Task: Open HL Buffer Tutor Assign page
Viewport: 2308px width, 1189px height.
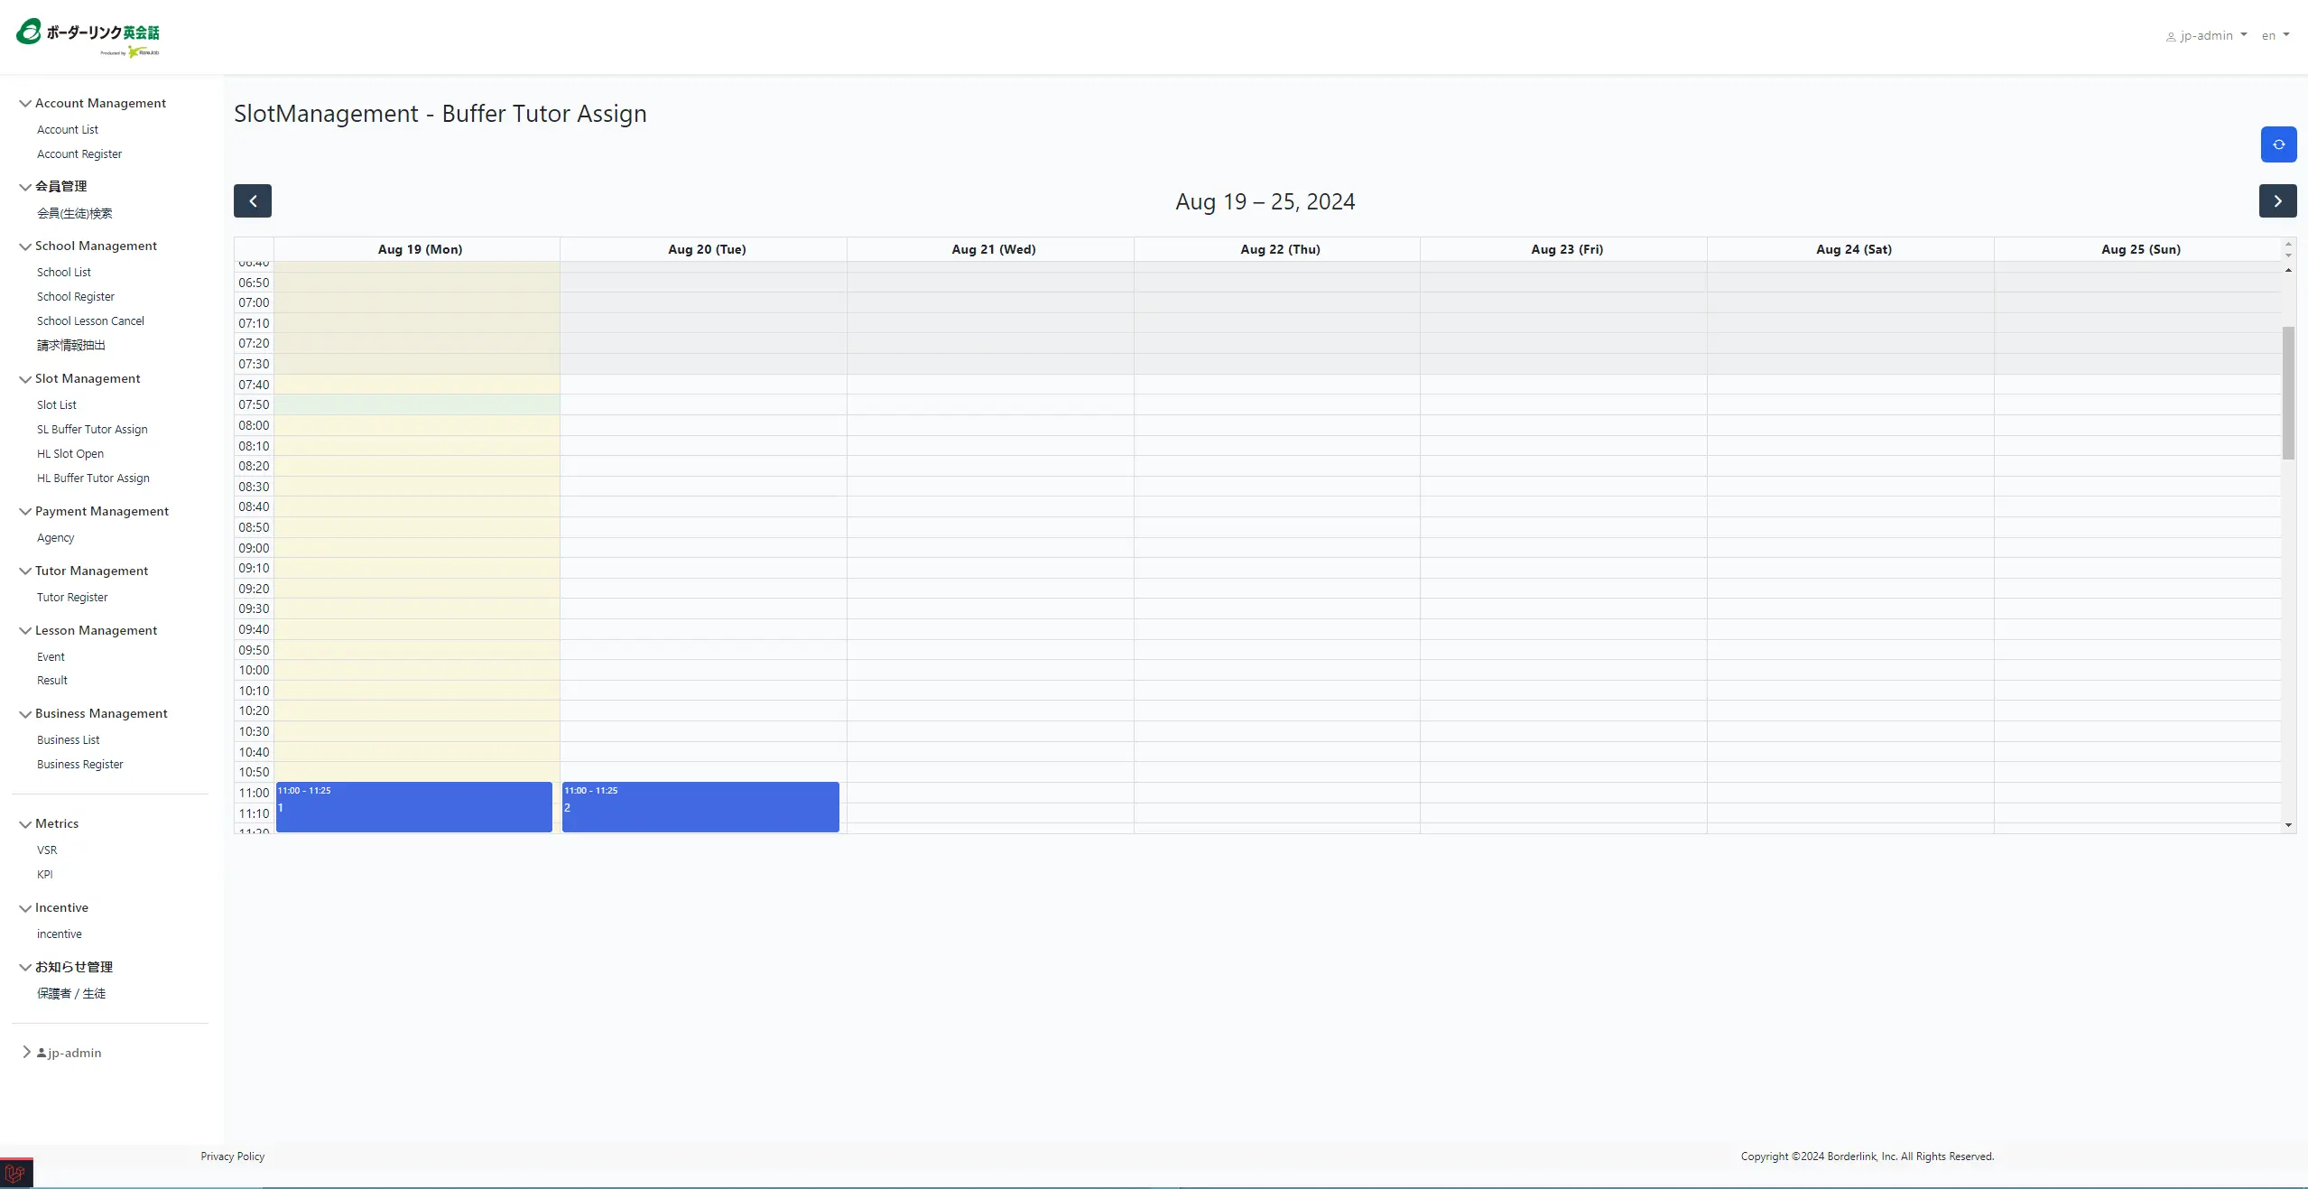Action: 93,478
